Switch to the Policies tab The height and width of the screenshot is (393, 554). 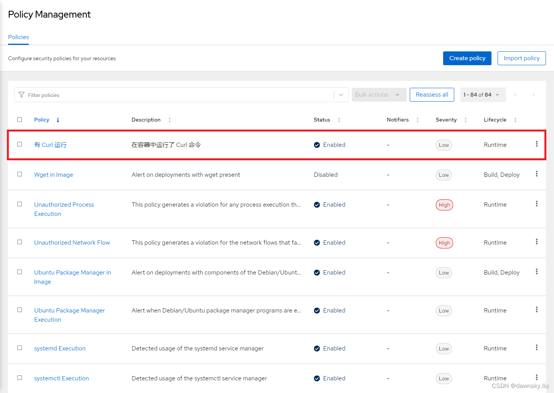coord(18,37)
